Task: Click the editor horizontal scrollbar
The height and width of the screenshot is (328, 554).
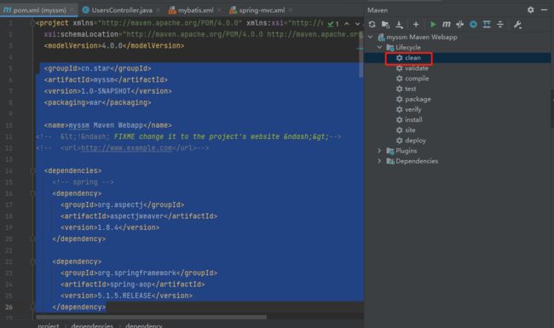Action: click(151, 317)
